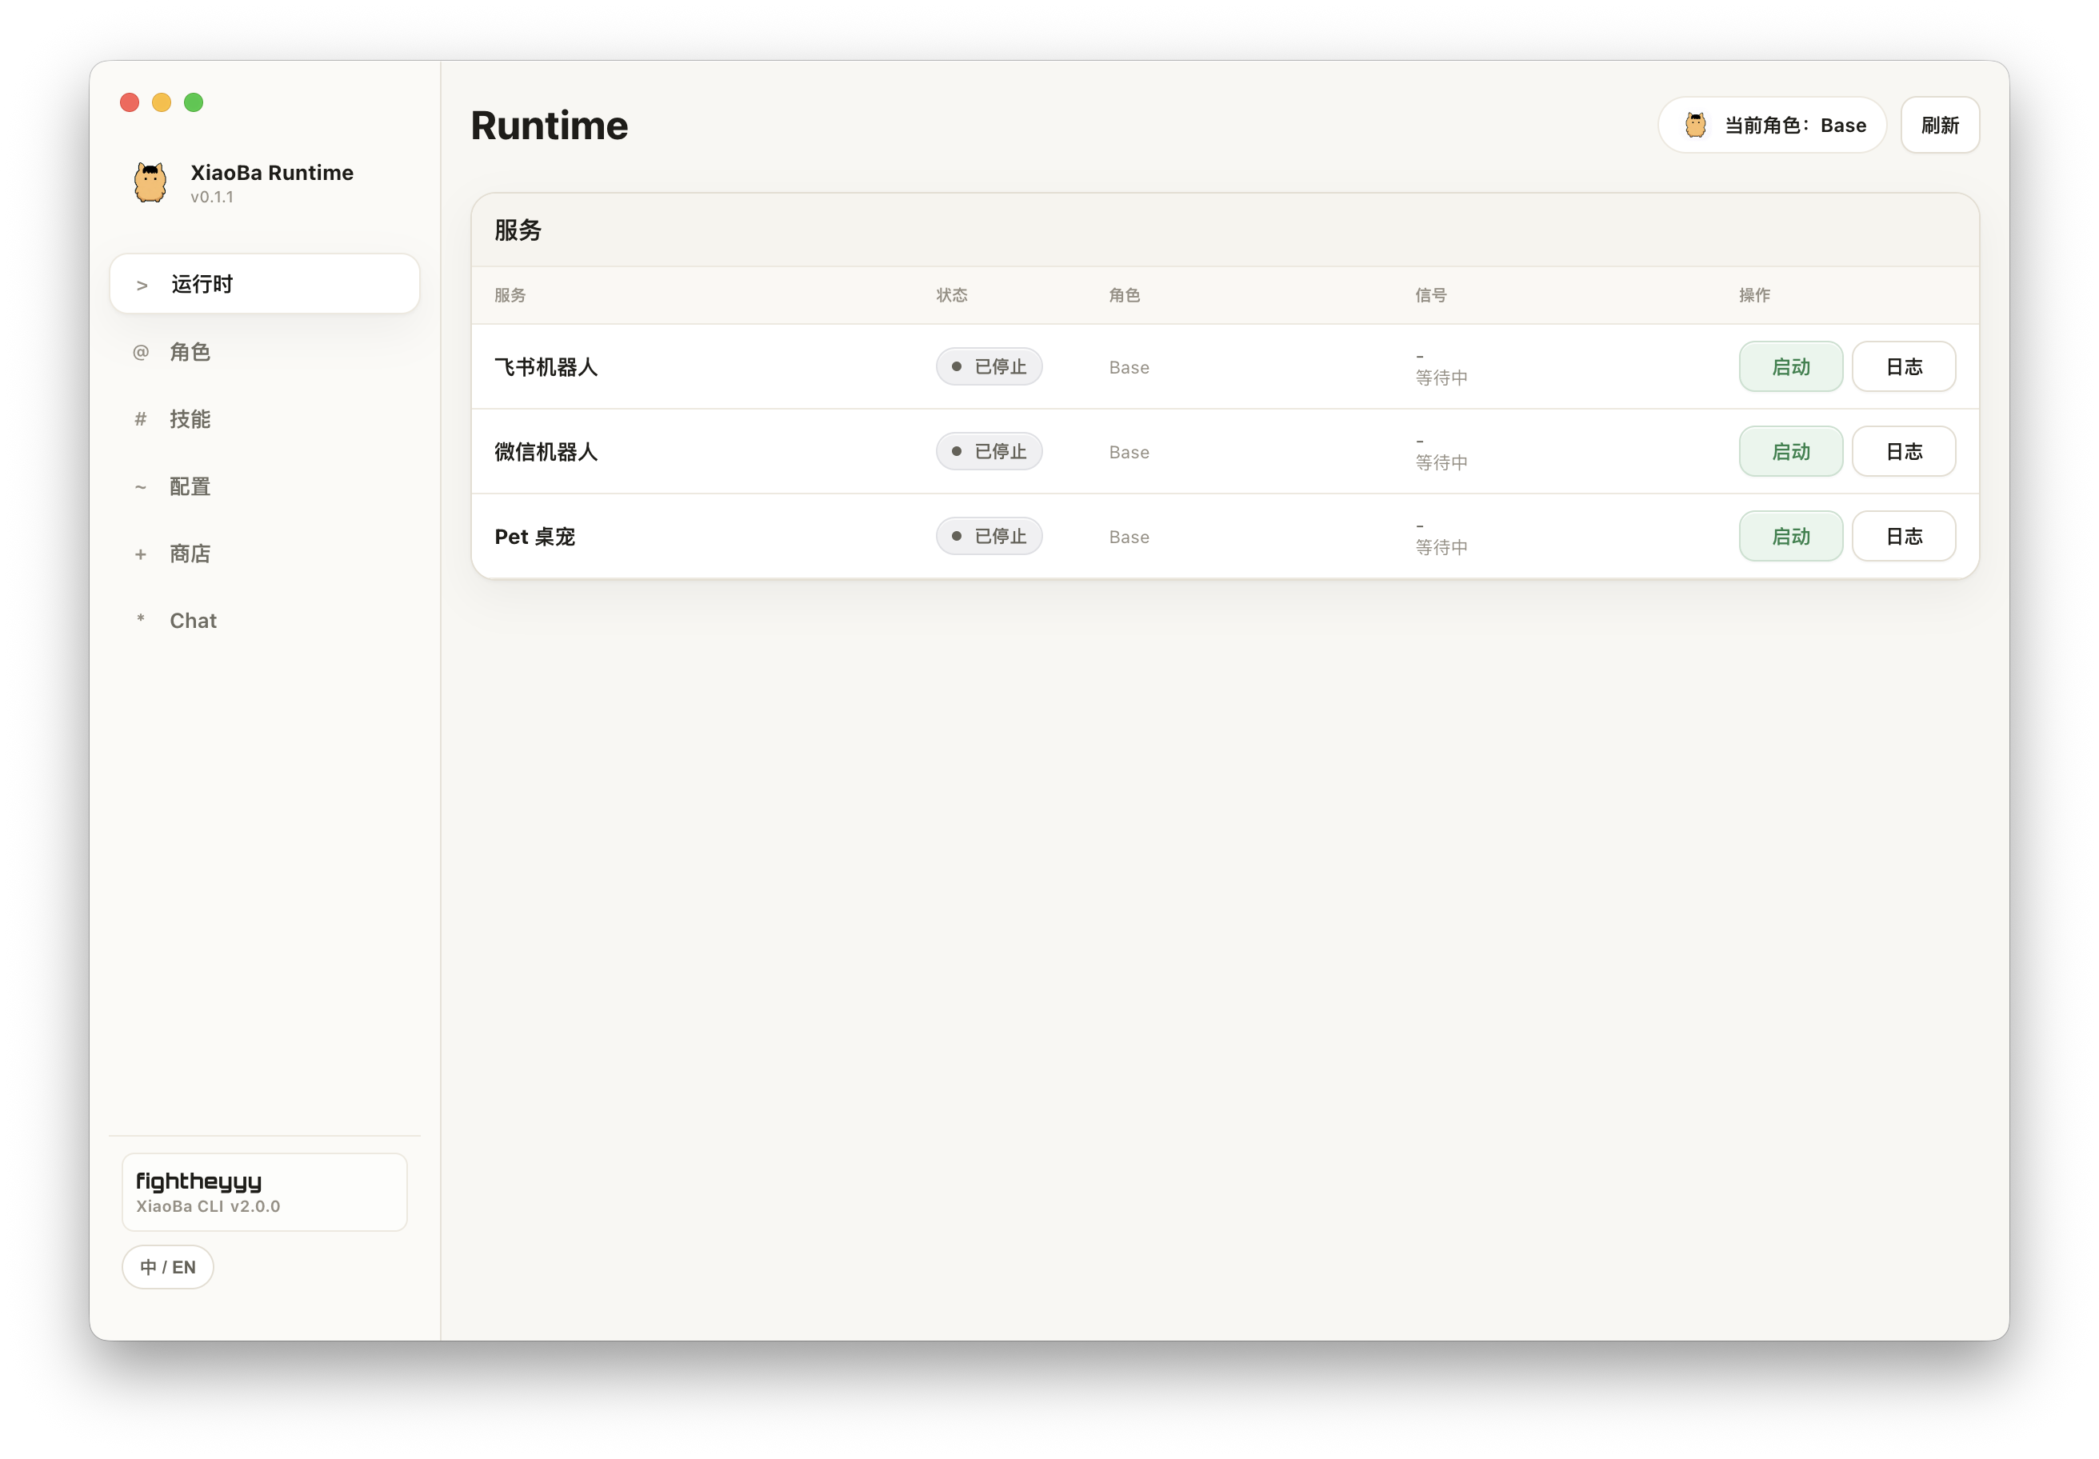Screen dimensions: 2099x1459
Task: Click the 飞书机器人 service name
Action: 546,367
